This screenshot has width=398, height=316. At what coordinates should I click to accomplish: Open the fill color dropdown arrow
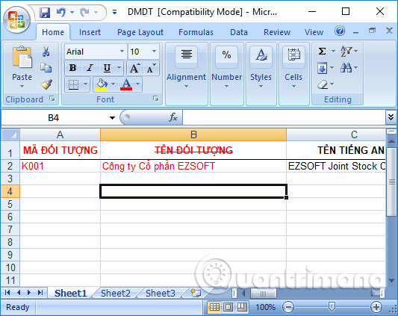[114, 84]
